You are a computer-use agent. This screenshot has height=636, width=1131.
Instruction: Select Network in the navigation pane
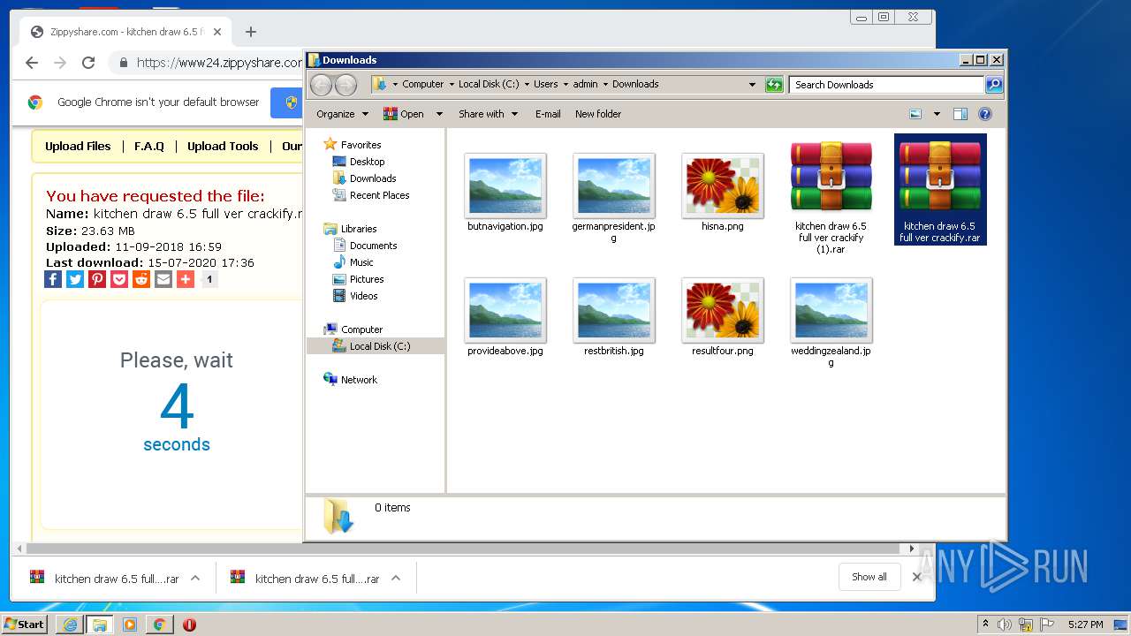(359, 380)
